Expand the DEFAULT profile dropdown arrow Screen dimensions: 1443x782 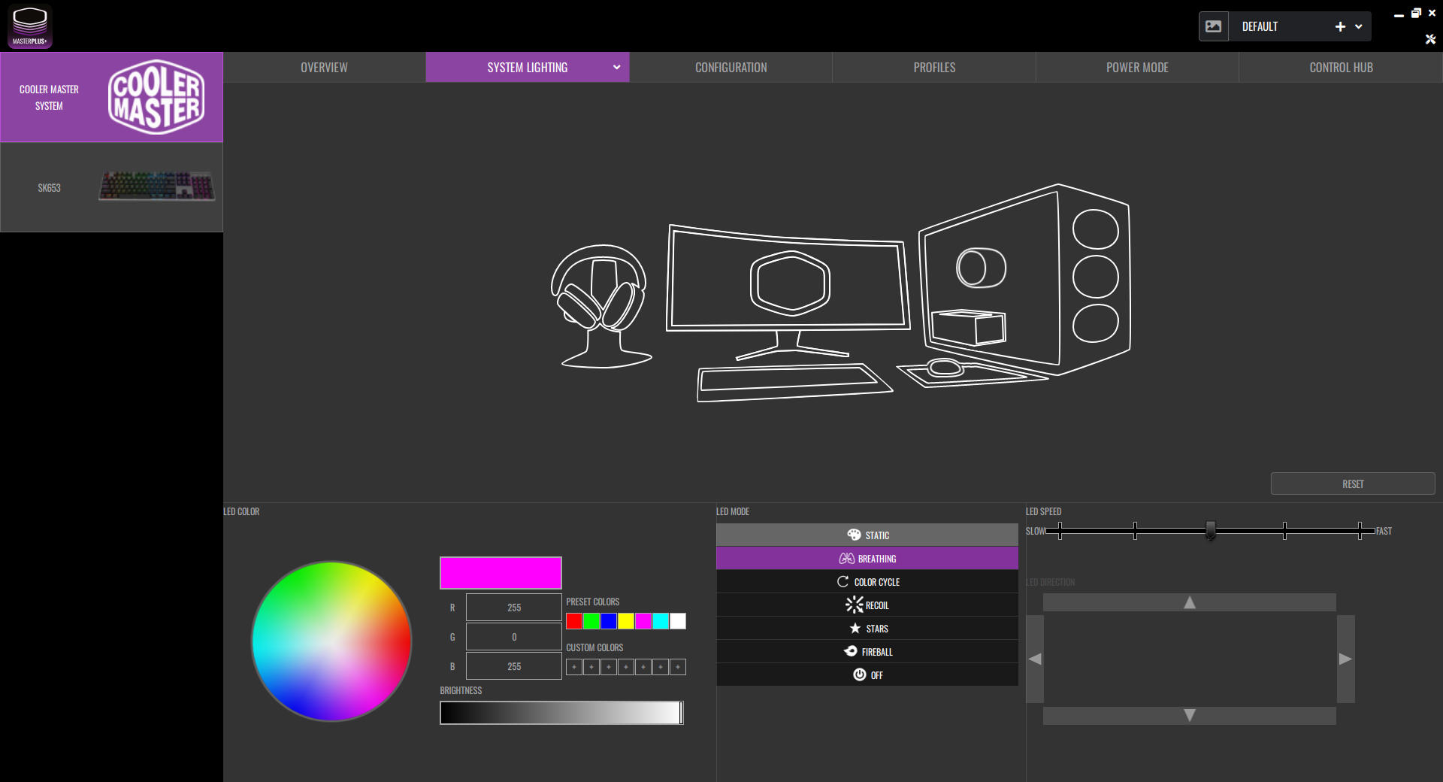tap(1359, 26)
